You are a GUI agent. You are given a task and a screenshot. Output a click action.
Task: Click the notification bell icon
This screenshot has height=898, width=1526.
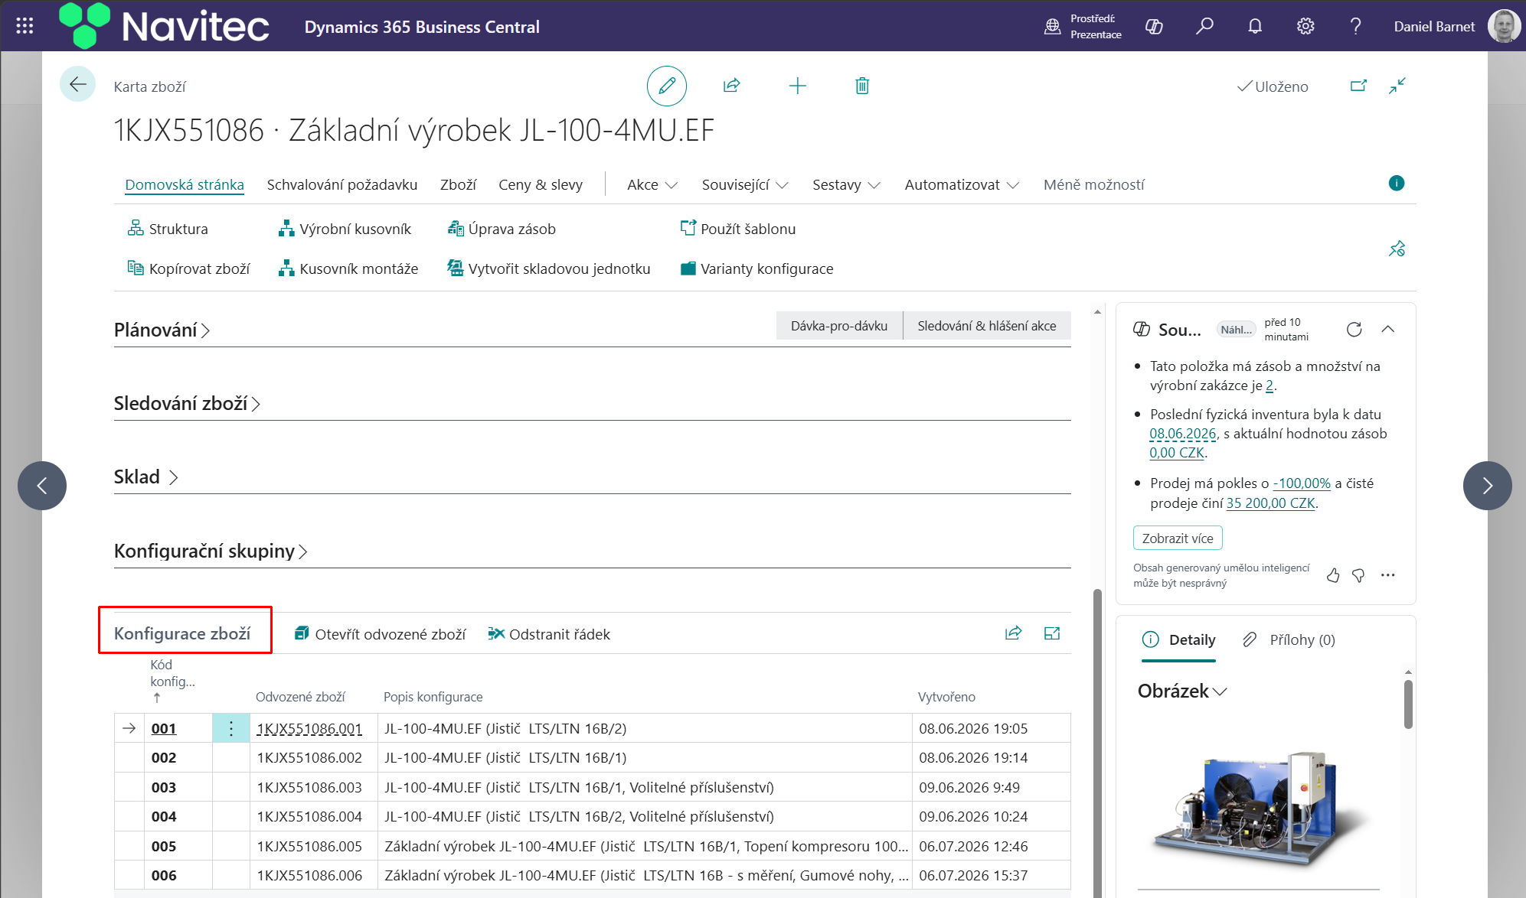pos(1255,27)
